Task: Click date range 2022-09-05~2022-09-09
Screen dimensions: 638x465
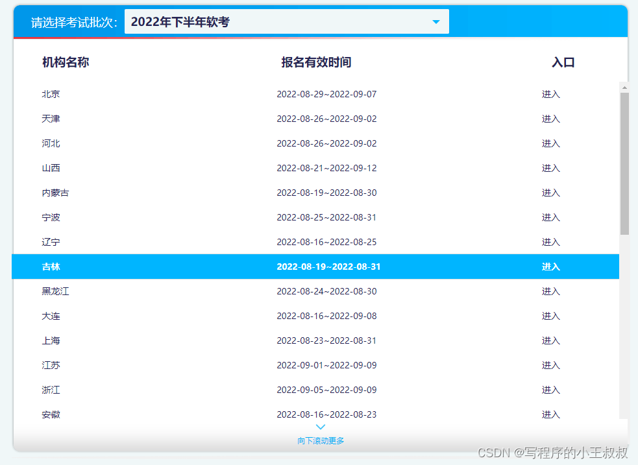Action: 326,390
